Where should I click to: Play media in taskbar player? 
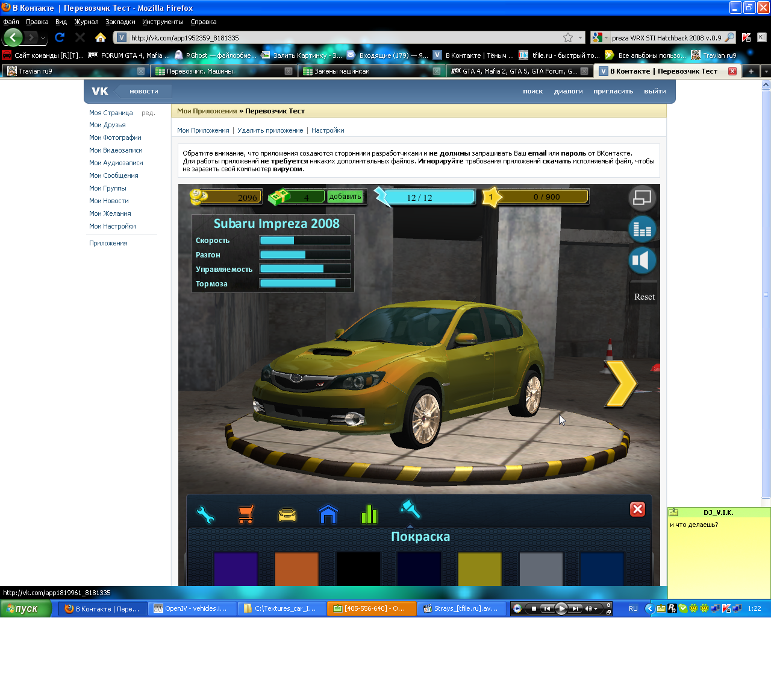coord(561,608)
